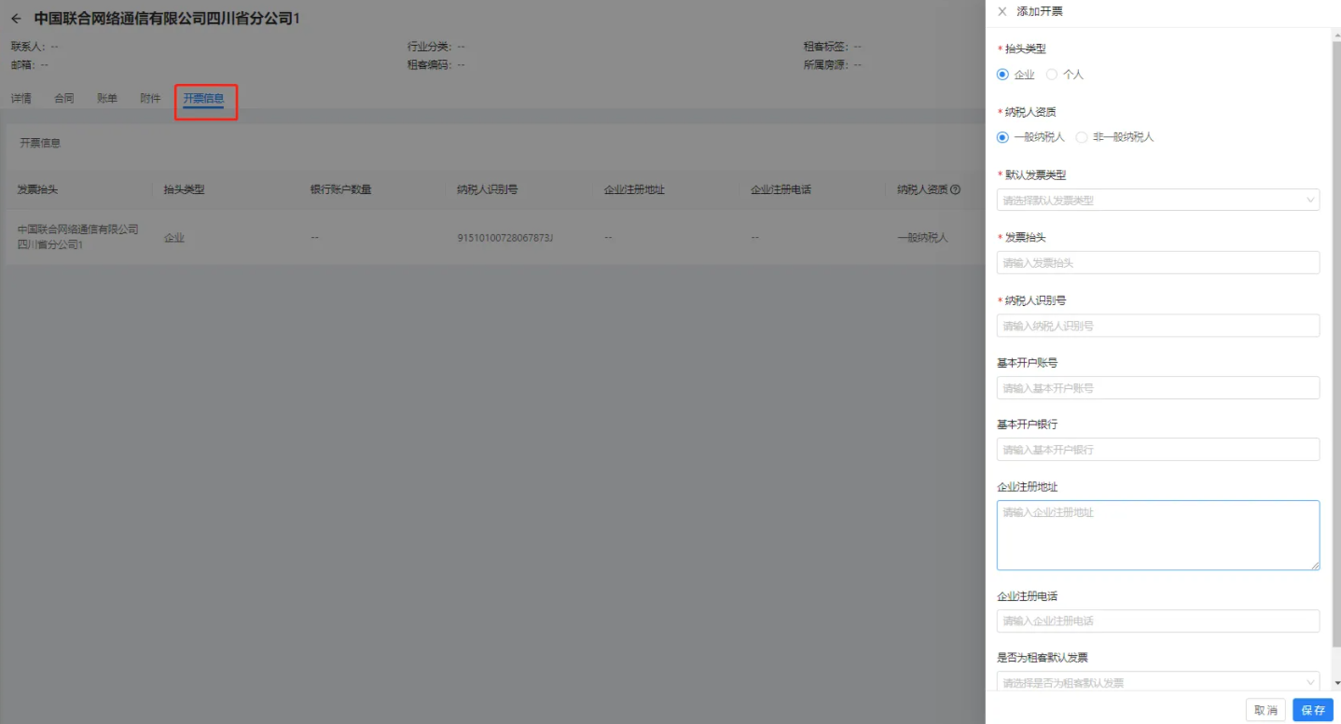This screenshot has height=724, width=1341.
Task: Click the 中国联合网络通信有限公司四川省分公司1 table cell
Action: [77, 237]
